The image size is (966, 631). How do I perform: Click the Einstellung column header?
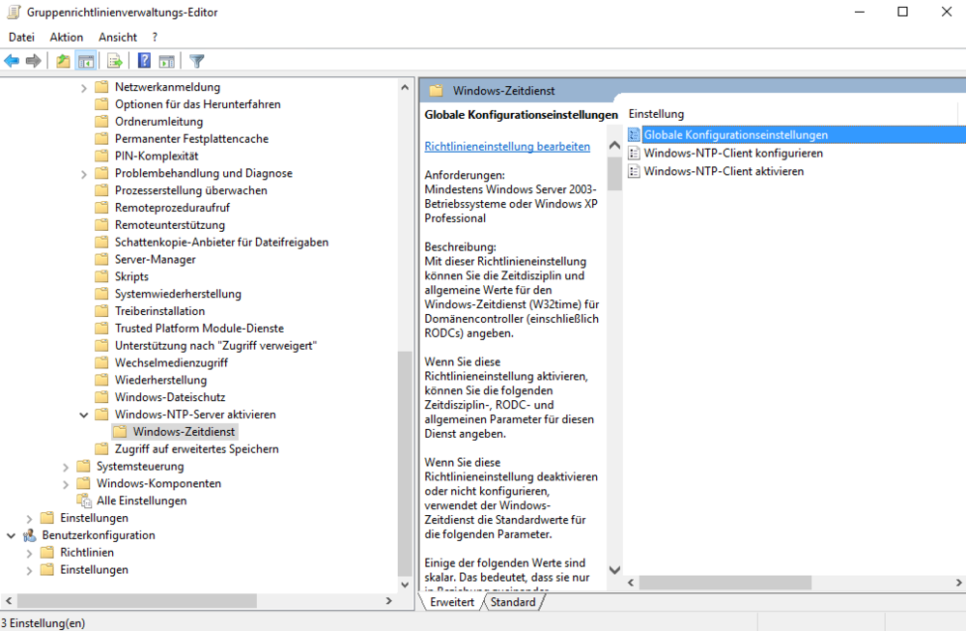pos(657,114)
